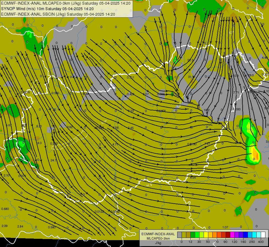Click the map value 0.0276
The height and width of the screenshot is (247, 269).
25,92
